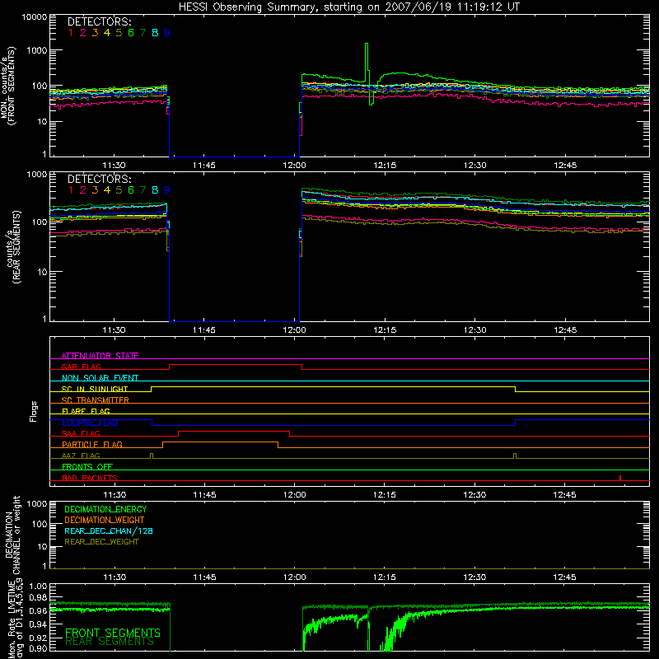Click the detector 6 count spike peak
Viewport: 659px width, 659px height.
pos(367,44)
